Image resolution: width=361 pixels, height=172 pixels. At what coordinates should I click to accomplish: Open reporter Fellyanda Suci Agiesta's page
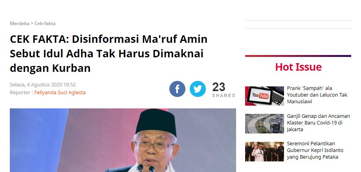pos(60,93)
